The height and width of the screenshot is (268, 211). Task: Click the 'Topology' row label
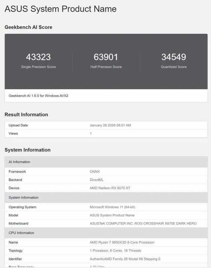pyautogui.click(x=15, y=251)
